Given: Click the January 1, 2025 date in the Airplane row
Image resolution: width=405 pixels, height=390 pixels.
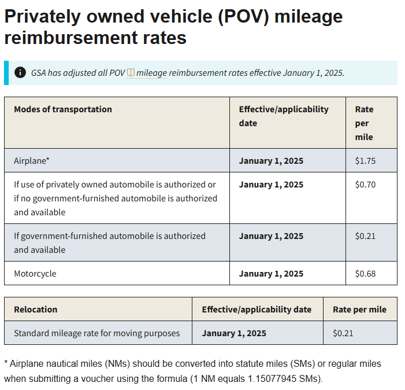Looking at the screenshot, I should tap(271, 161).
